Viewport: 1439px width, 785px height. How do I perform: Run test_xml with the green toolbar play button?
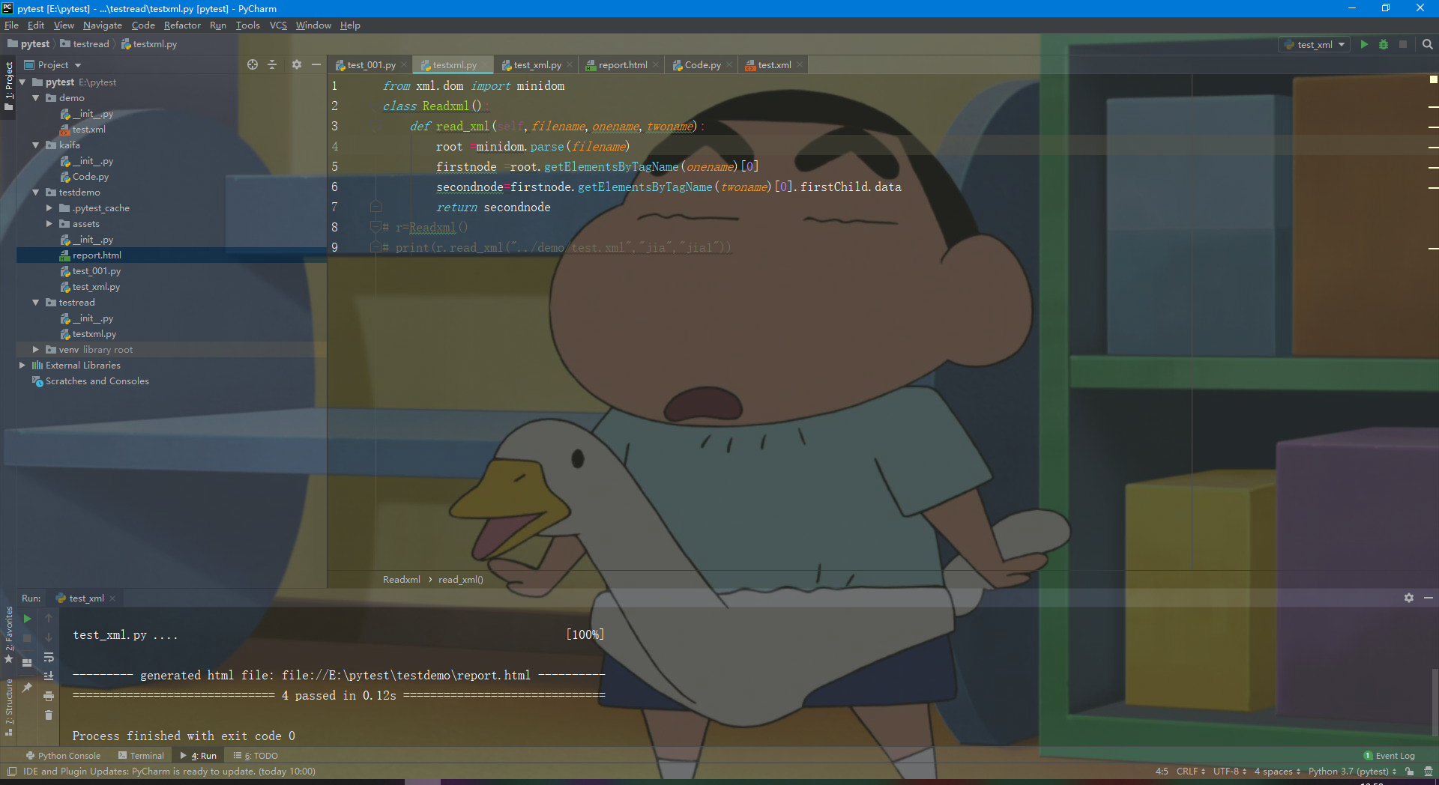[1364, 44]
